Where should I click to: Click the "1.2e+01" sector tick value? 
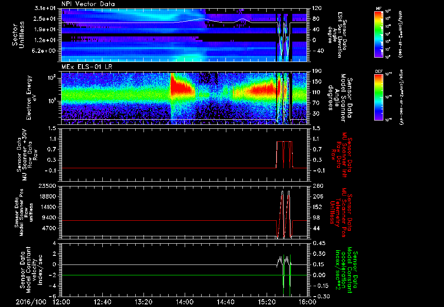click(45, 40)
